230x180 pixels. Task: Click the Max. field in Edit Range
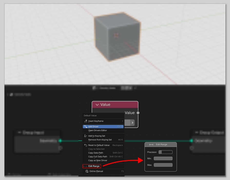[x=163, y=165]
